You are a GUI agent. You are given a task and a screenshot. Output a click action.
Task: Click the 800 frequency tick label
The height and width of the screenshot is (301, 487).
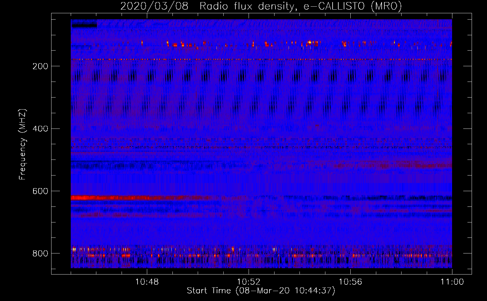coord(40,254)
